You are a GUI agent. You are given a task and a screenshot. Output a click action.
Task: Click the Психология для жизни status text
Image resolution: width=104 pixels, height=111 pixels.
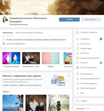(x=19, y=24)
